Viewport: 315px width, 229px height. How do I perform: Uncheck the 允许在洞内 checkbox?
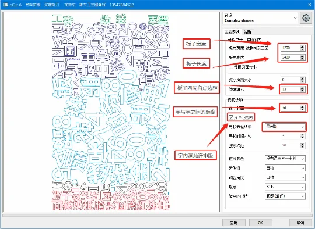point(231,117)
